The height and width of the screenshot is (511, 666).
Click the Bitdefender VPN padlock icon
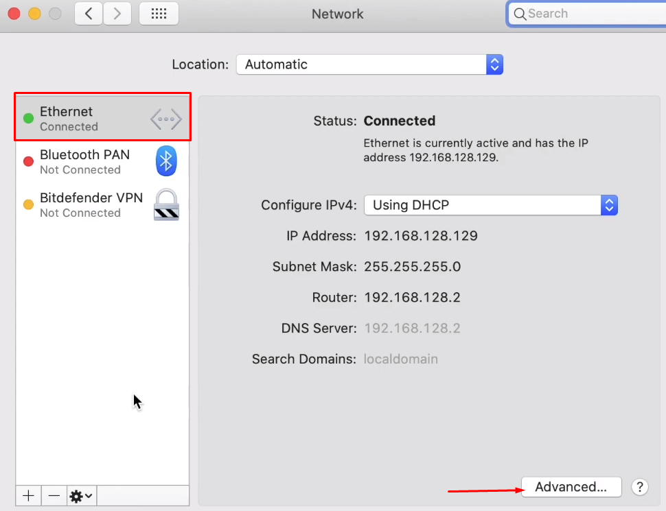pos(166,204)
